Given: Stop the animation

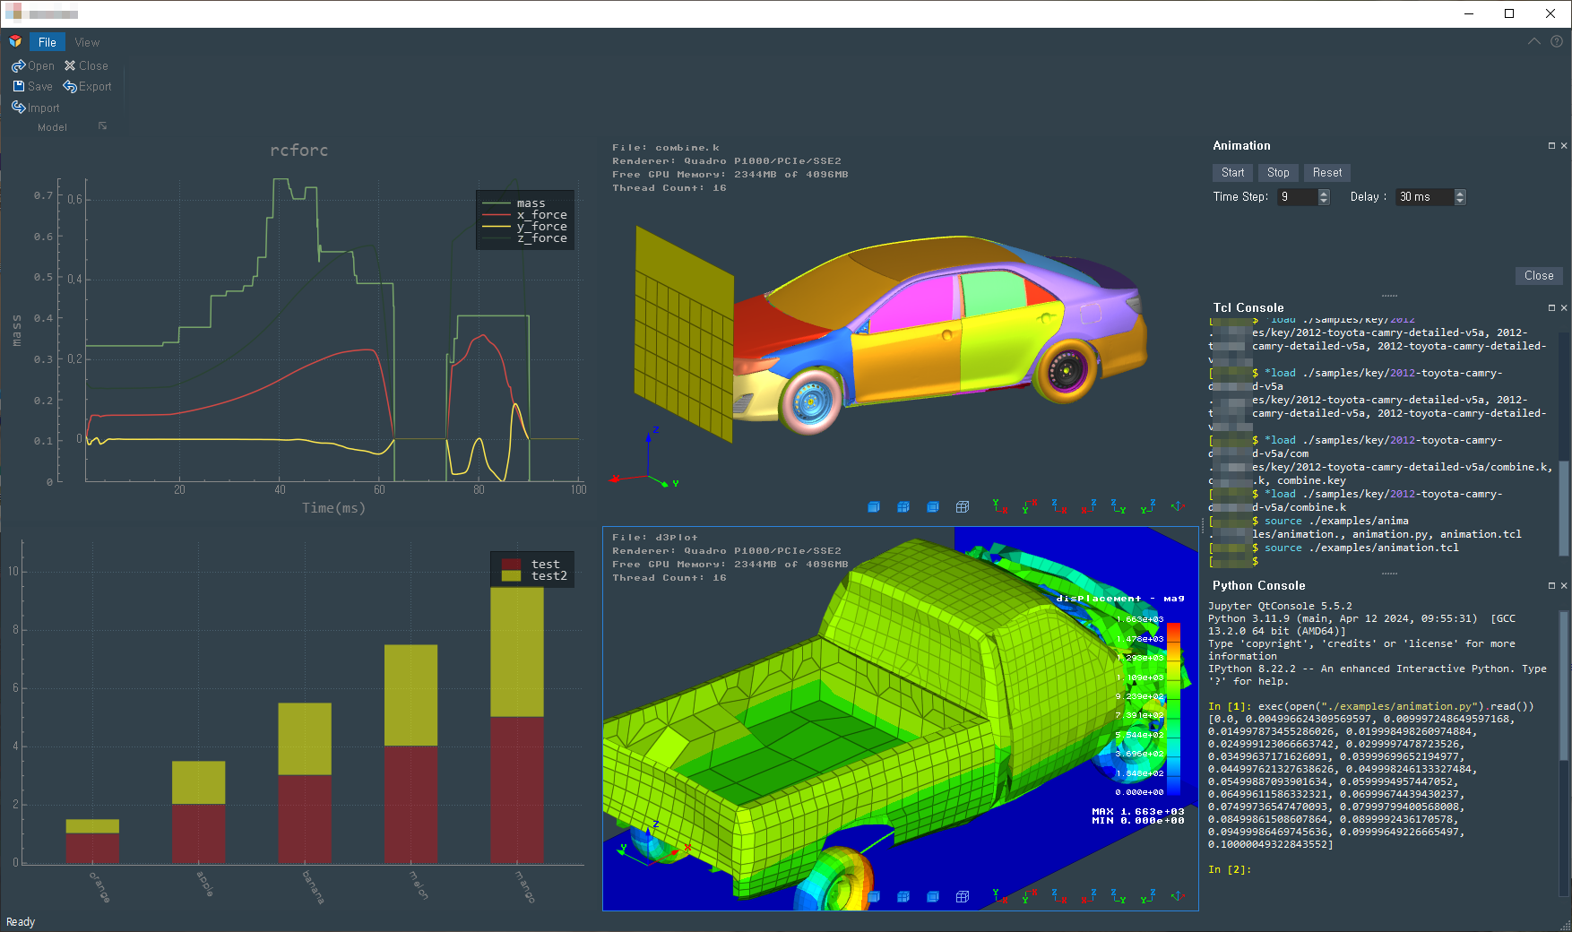Looking at the screenshot, I should point(1278,173).
